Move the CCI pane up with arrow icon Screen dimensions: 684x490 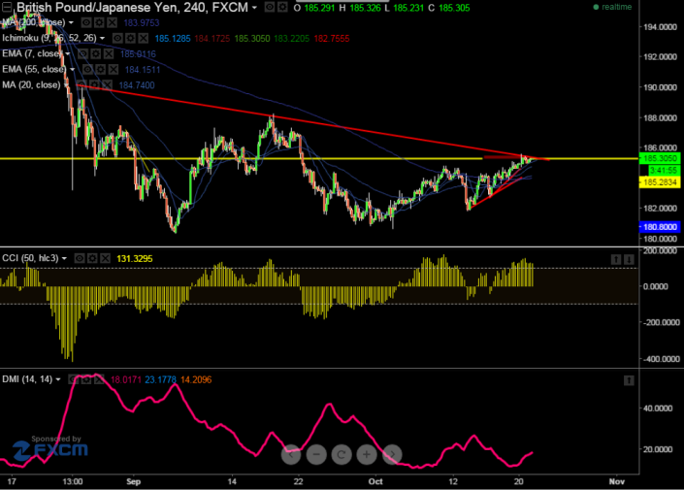coord(616,260)
